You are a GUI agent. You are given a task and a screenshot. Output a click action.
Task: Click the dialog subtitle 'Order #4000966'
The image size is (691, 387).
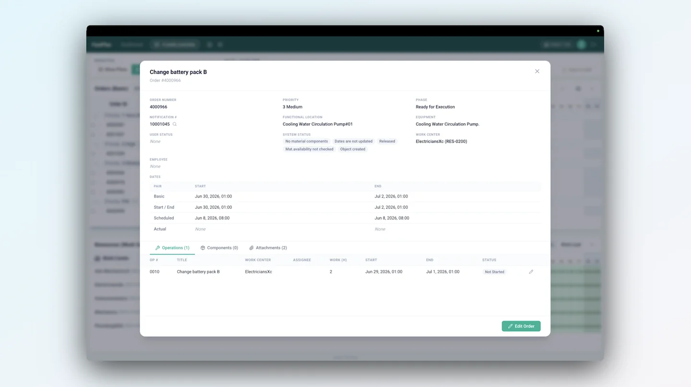165,81
